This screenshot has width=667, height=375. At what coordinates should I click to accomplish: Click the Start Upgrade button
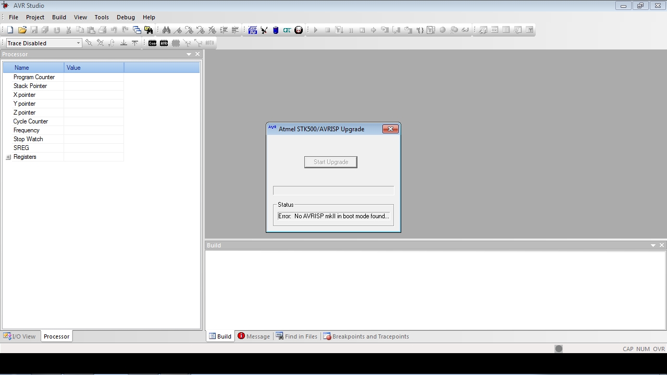point(331,162)
